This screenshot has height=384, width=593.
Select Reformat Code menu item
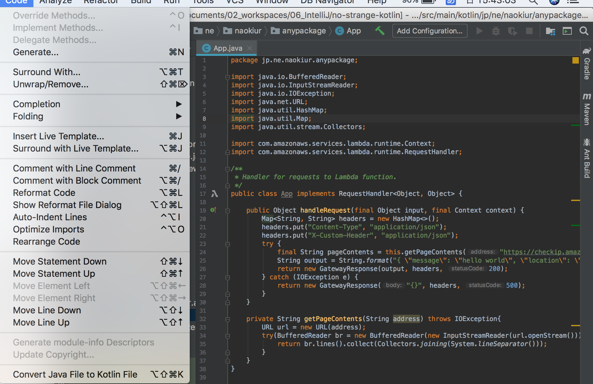95,193
